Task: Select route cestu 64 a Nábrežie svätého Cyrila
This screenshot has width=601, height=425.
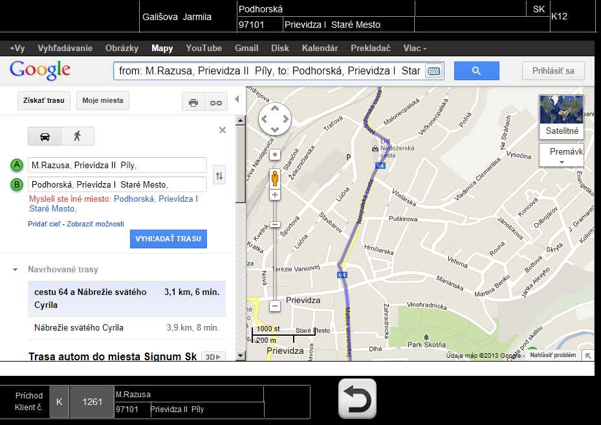Action: pos(127,298)
